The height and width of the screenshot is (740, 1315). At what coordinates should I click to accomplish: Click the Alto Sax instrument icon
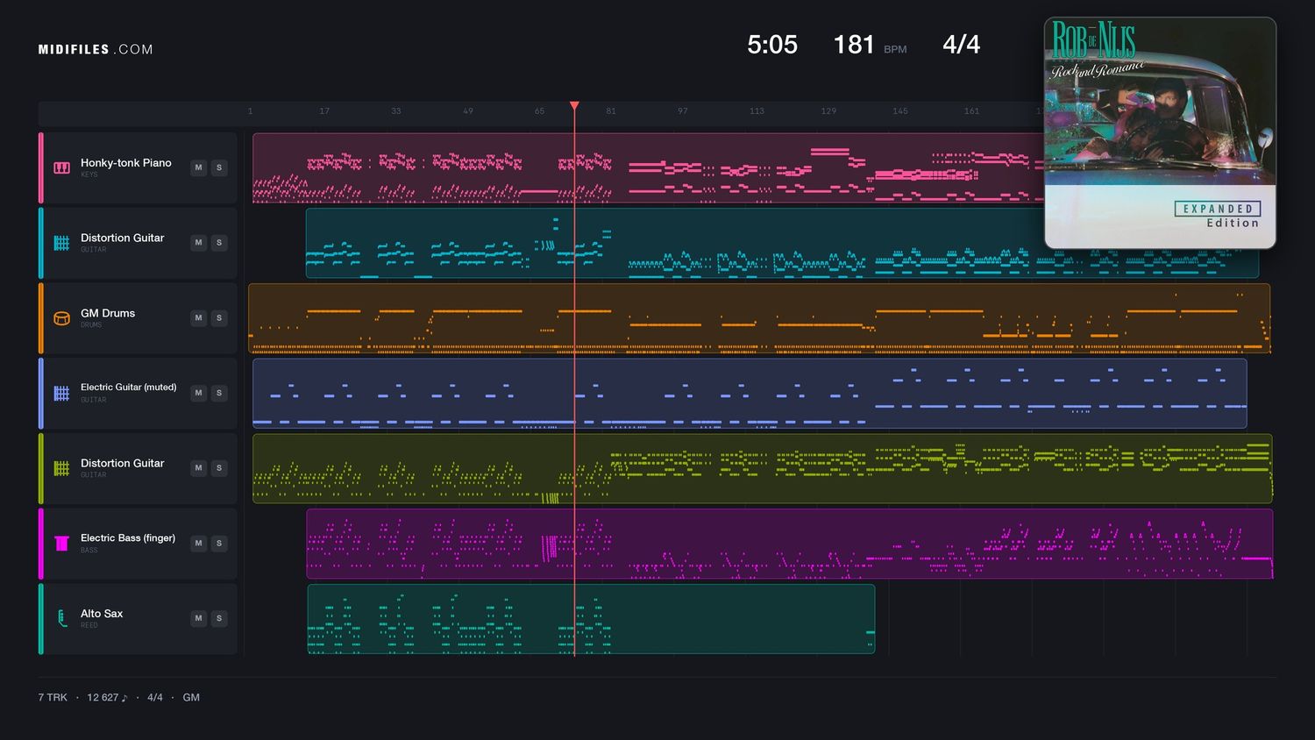click(61, 618)
